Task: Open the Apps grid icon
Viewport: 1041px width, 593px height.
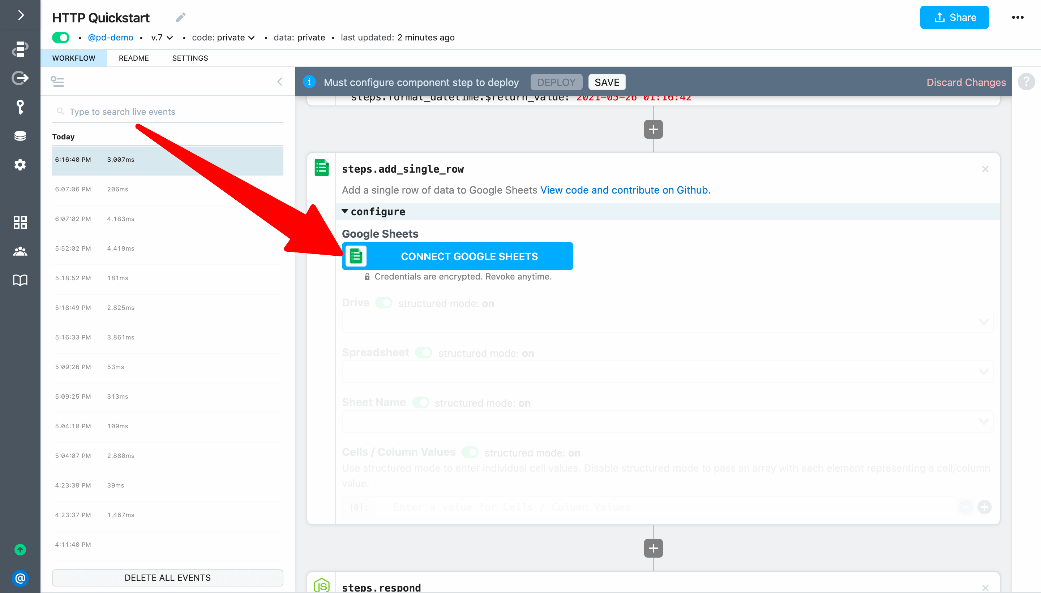Action: 20,222
